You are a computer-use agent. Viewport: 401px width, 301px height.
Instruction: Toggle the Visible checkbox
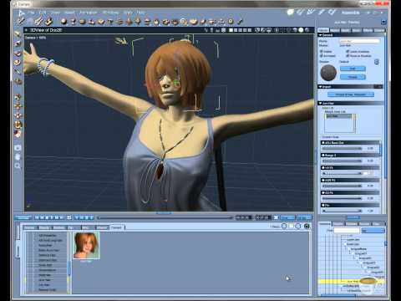pos(321,52)
